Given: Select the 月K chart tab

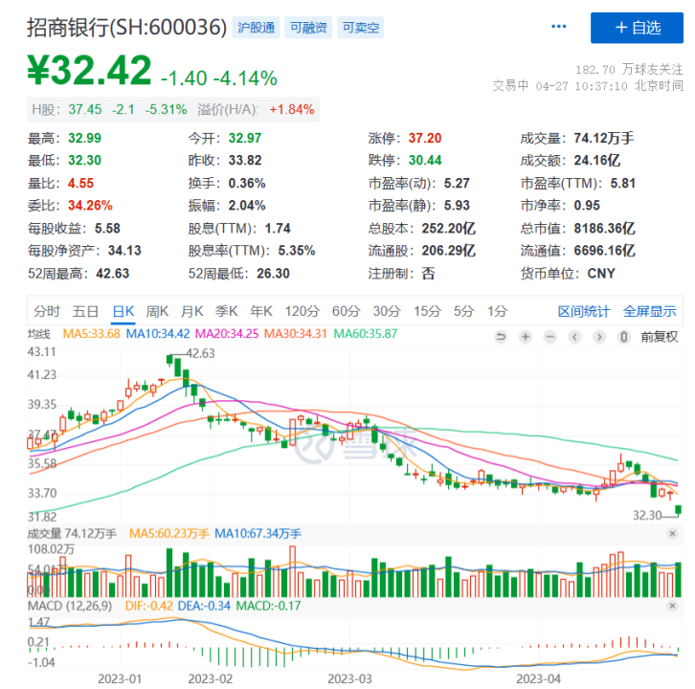Looking at the screenshot, I should click(191, 312).
